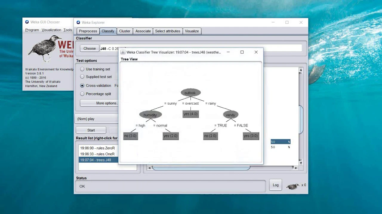Switch to the Classify tab
382x214 pixels.
[108, 31]
